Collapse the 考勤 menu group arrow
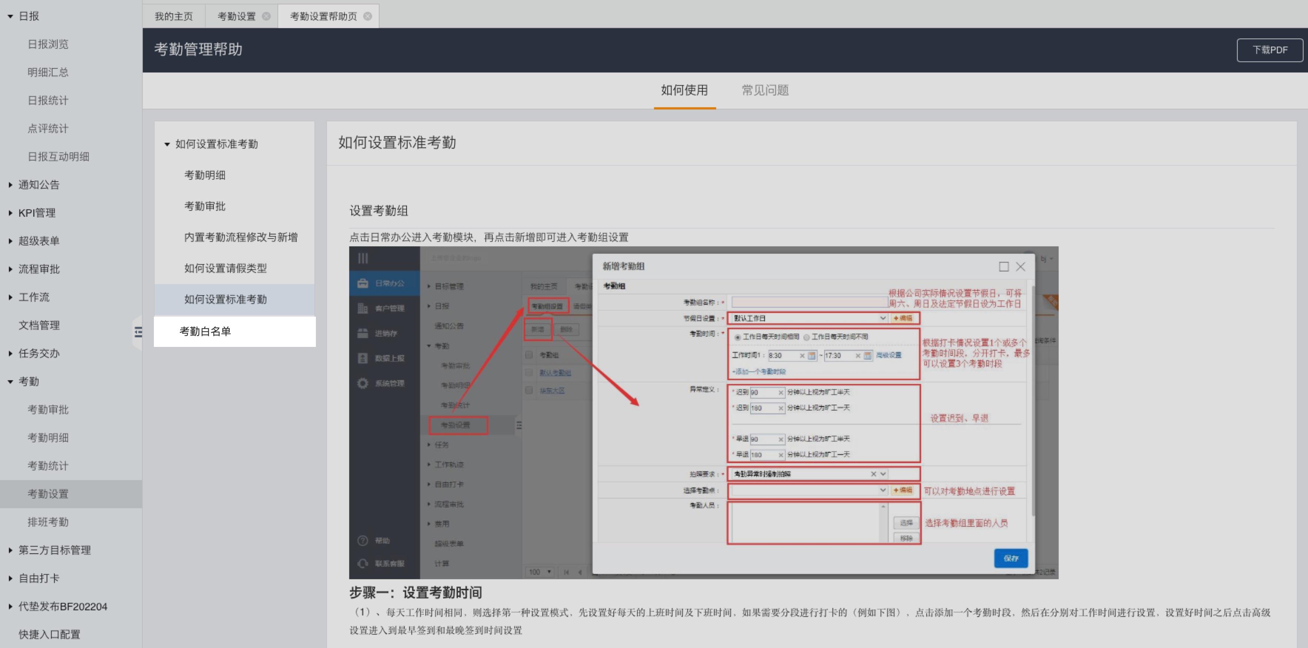 point(10,381)
